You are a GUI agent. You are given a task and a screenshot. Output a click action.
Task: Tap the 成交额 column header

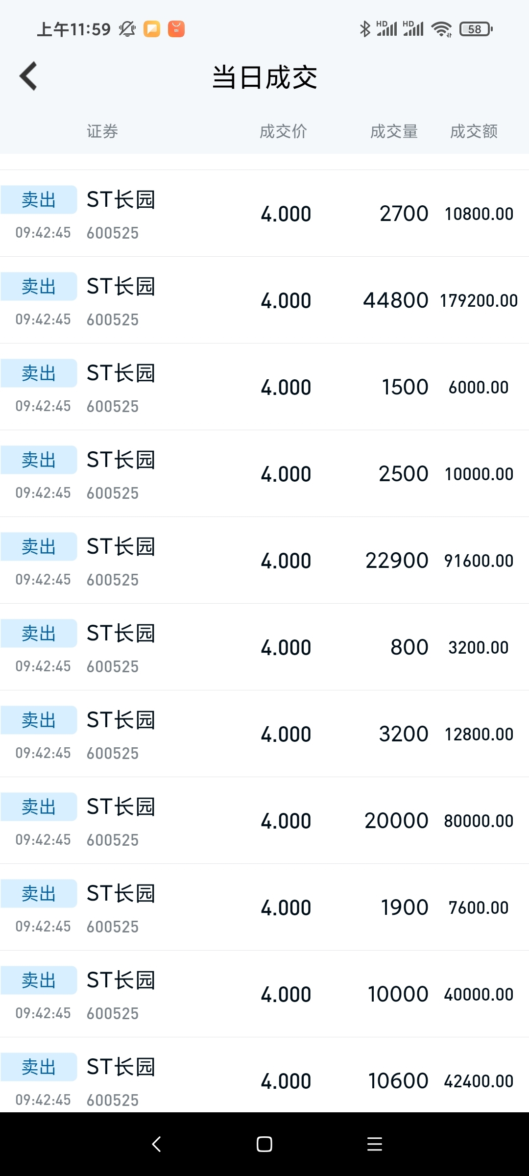point(474,131)
